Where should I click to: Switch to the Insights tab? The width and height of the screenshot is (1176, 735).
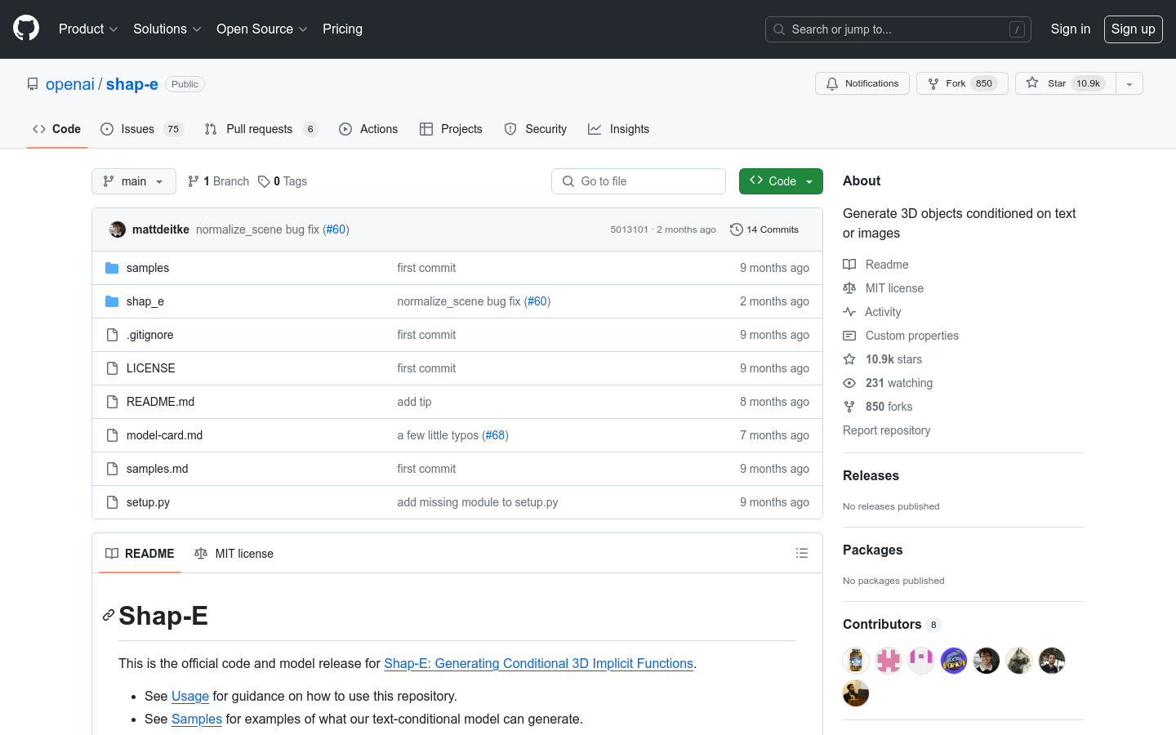point(619,129)
